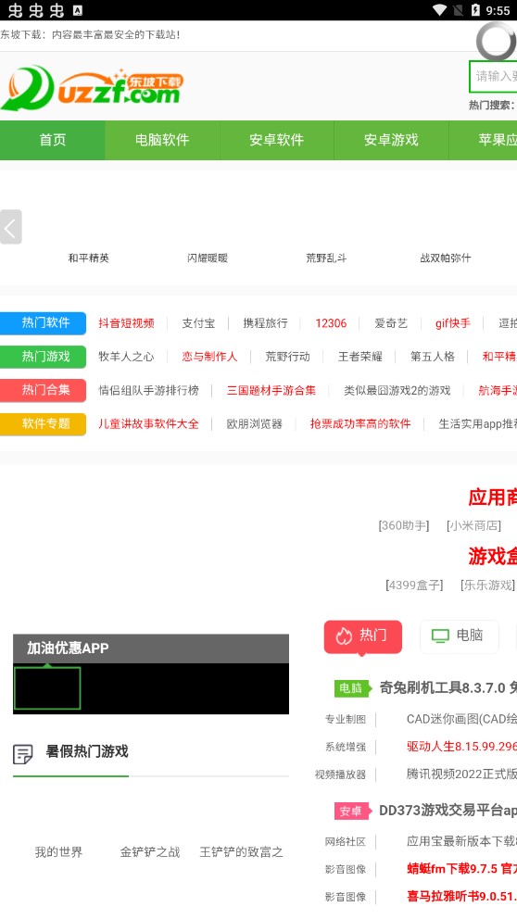Open 情侣组队手游排行榜 collection

pyautogui.click(x=149, y=390)
